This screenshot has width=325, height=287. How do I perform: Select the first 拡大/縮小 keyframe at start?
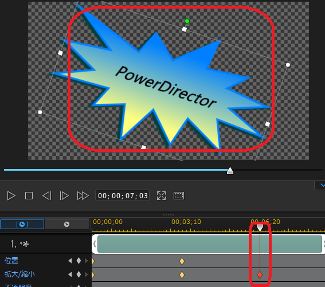pos(93,275)
